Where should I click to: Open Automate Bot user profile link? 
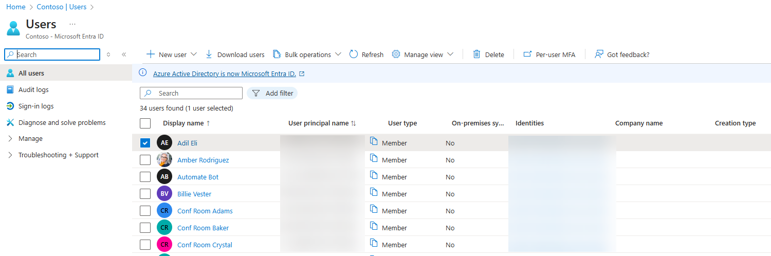click(x=198, y=177)
